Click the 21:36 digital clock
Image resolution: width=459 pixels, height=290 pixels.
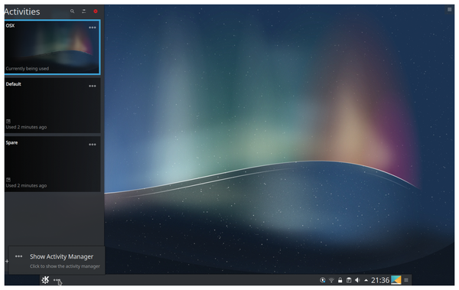(380, 280)
